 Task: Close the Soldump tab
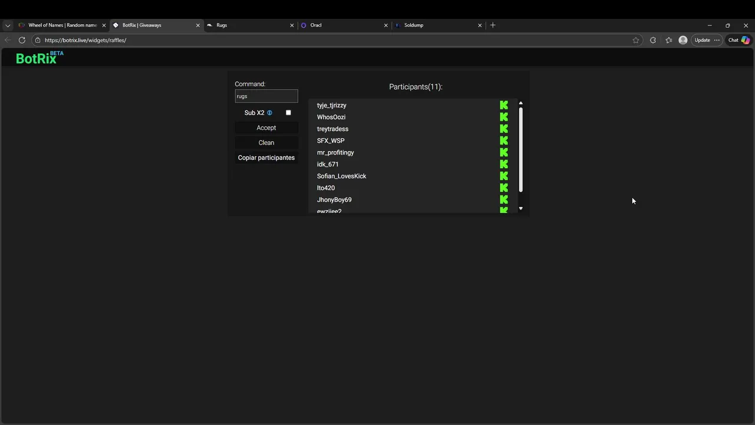pos(480,25)
